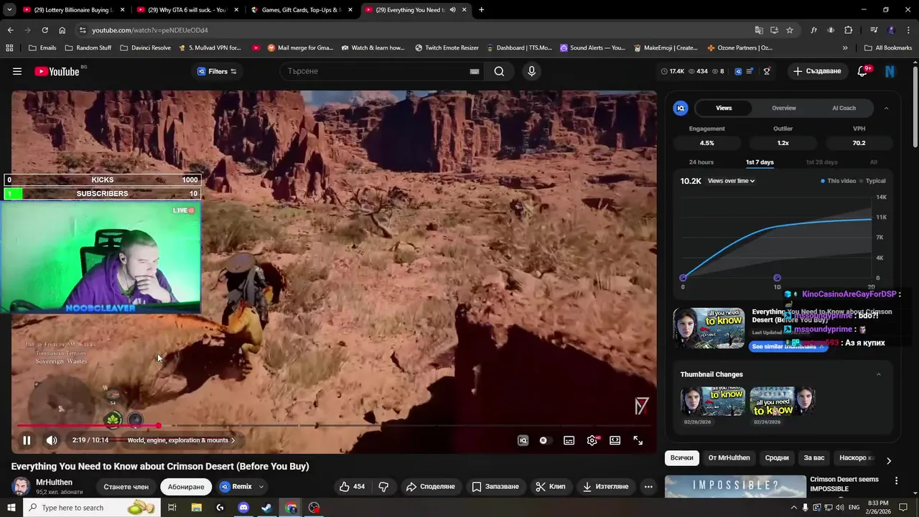Open the vidIQ badge in the YouTube header

pos(738,71)
